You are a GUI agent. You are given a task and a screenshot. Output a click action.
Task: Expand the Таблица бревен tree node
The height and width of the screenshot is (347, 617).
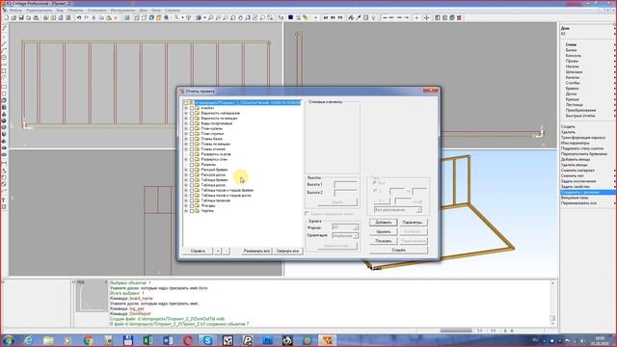[186, 180]
